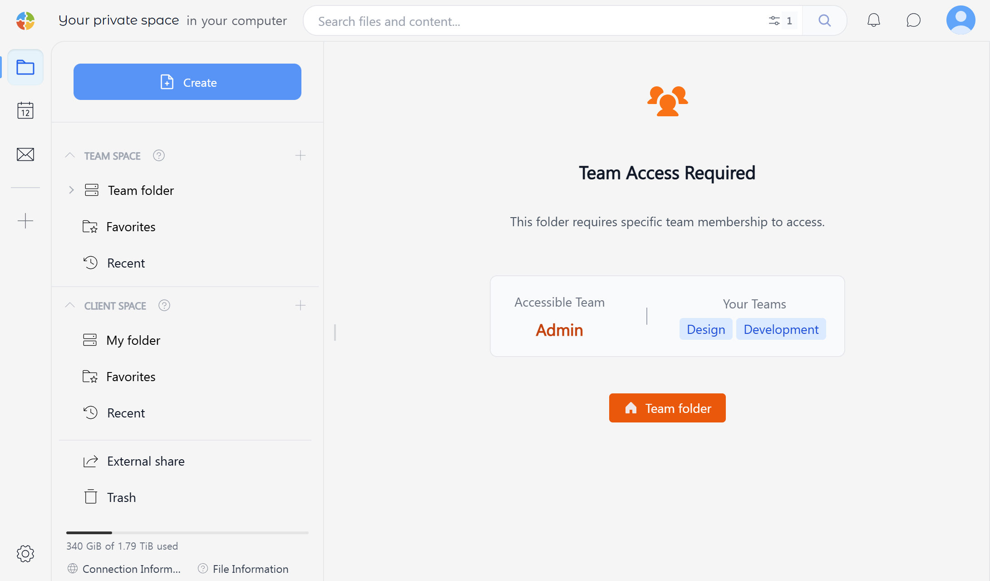The image size is (990, 581).
Task: Add new item to Team Space
Action: click(300, 156)
